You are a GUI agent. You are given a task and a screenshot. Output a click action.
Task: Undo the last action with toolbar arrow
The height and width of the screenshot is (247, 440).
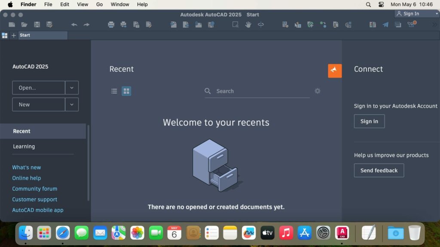pyautogui.click(x=74, y=24)
